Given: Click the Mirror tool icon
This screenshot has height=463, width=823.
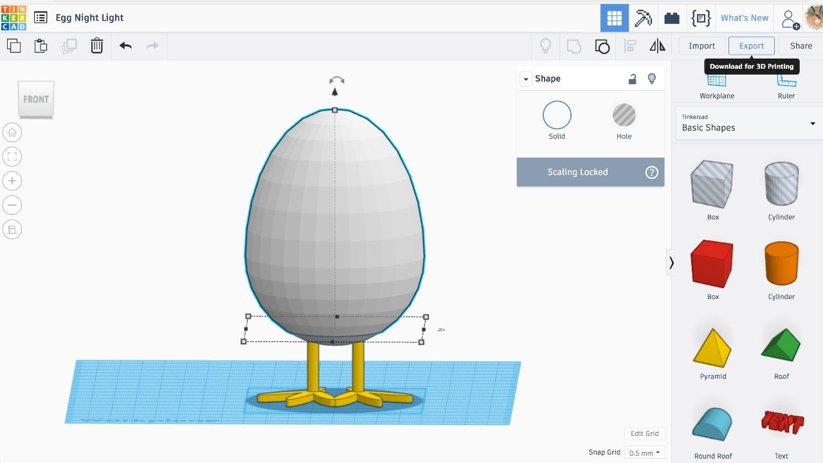Looking at the screenshot, I should pyautogui.click(x=657, y=46).
